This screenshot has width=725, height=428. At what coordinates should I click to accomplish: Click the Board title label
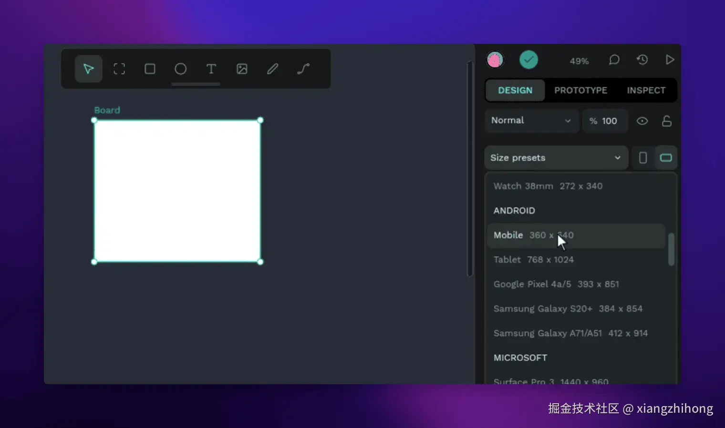(107, 110)
